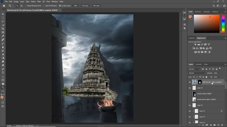
Task: Click the Home icon in options bar
Action: click(4, 6)
